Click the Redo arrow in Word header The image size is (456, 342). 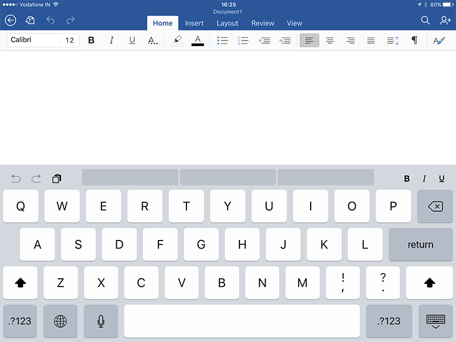[70, 21]
